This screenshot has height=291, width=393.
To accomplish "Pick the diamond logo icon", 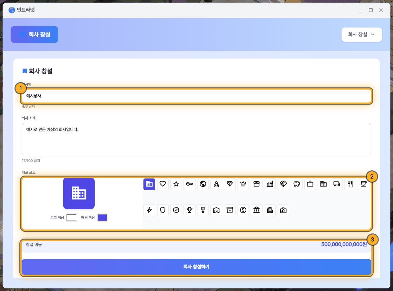I will [230, 184].
